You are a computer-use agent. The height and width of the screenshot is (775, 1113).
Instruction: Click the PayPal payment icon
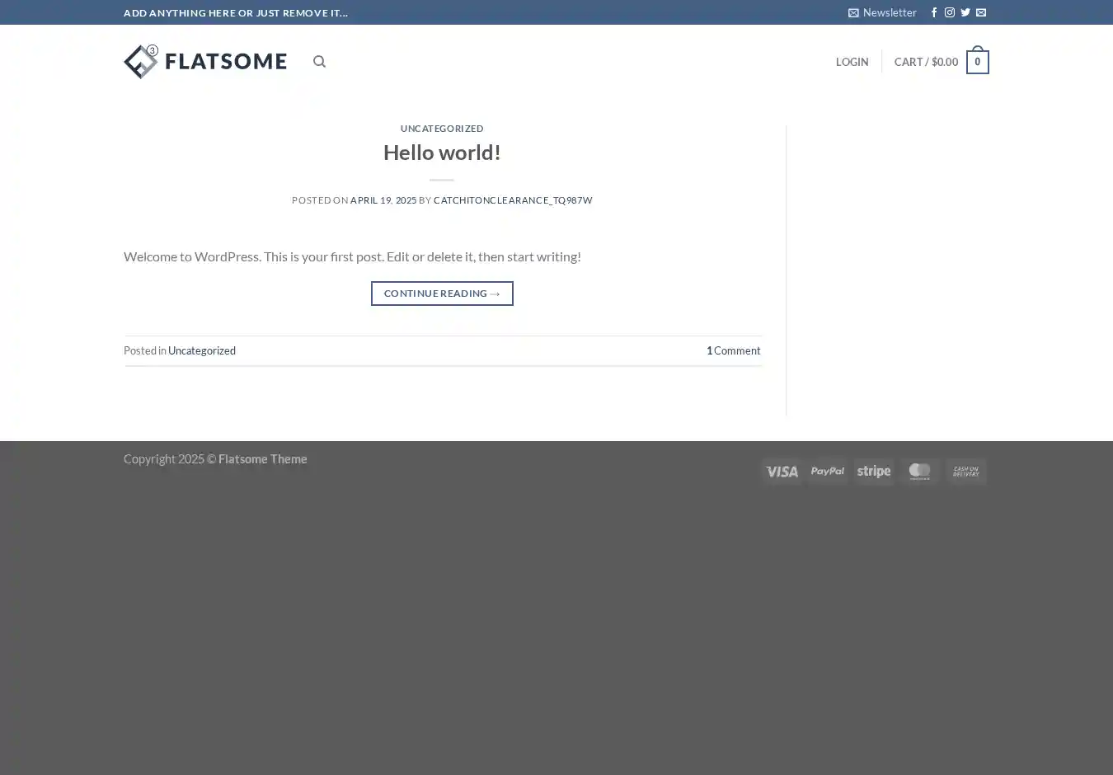827,472
